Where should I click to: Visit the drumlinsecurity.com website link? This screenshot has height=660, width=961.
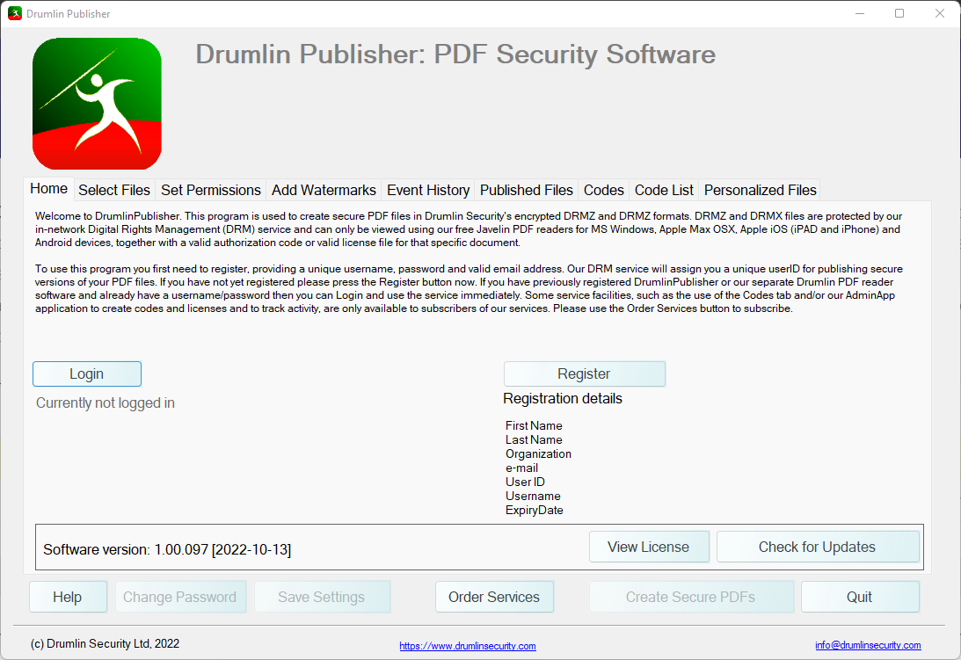coord(468,645)
